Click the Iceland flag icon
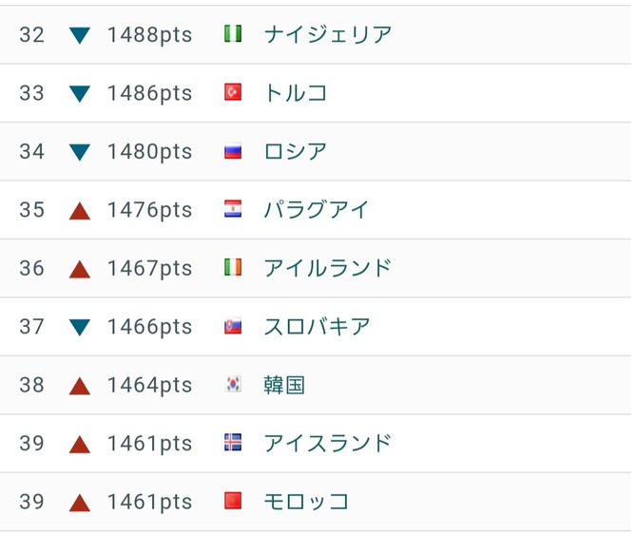The image size is (637, 534). click(x=233, y=443)
